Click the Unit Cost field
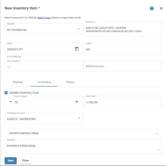 (x=123, y=102)
